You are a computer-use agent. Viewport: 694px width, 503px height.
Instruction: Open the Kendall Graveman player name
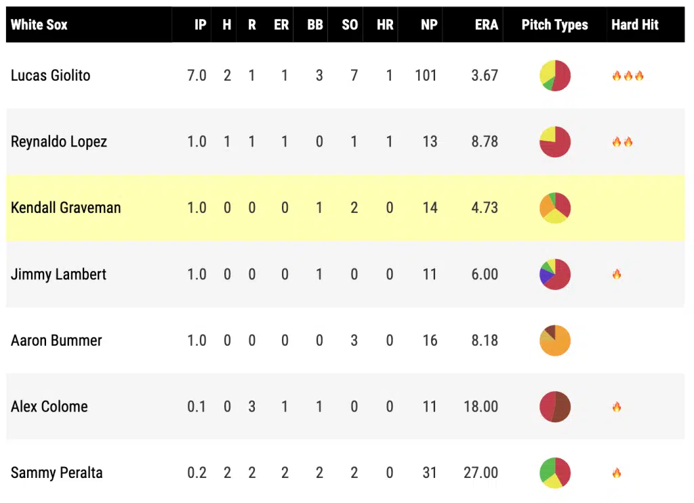pos(66,207)
